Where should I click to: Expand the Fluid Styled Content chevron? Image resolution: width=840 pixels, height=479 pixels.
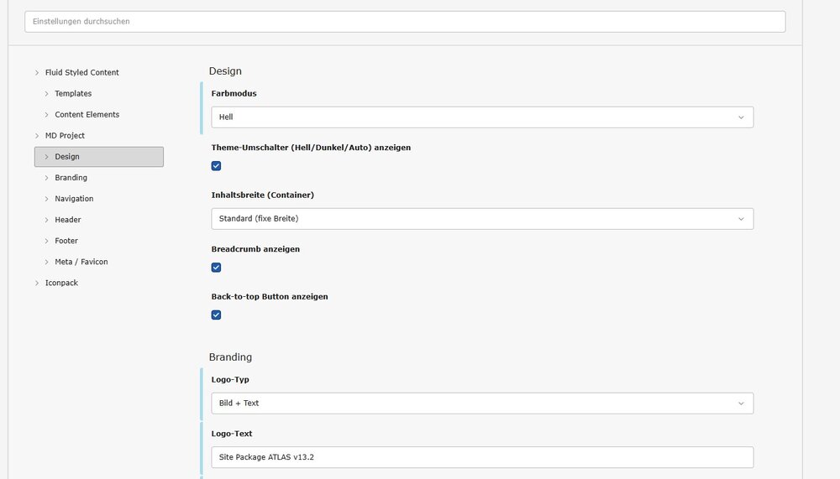tap(37, 73)
